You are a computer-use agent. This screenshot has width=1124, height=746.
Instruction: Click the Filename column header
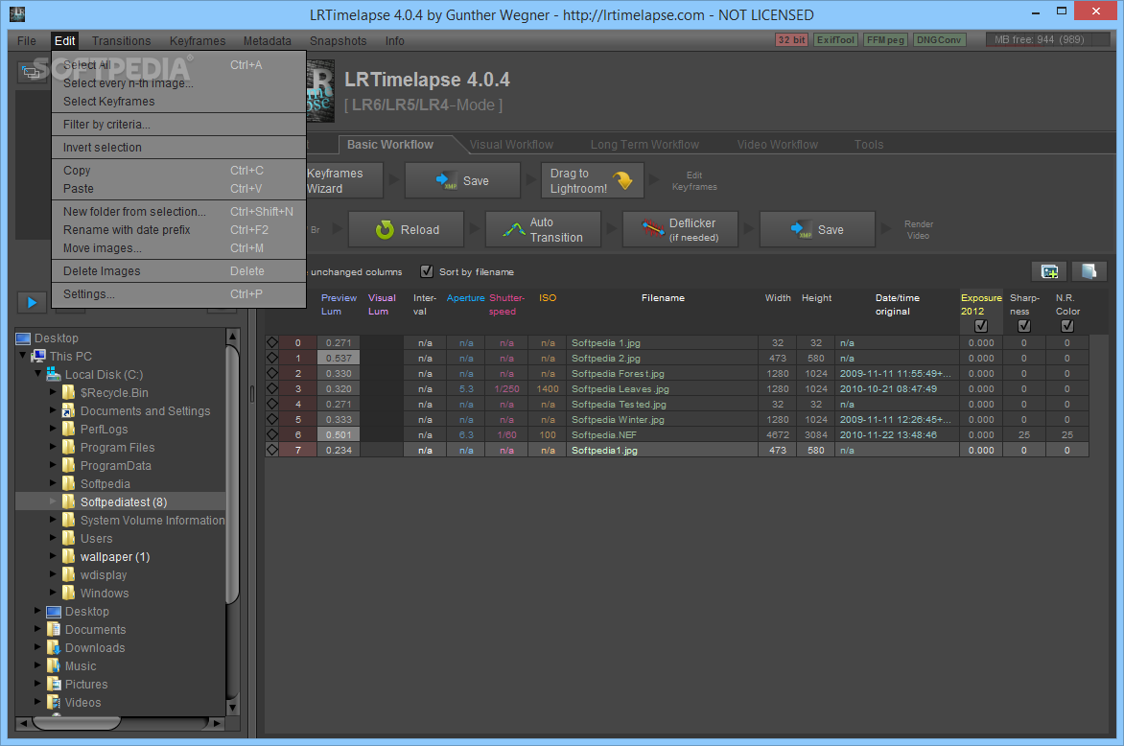click(663, 297)
